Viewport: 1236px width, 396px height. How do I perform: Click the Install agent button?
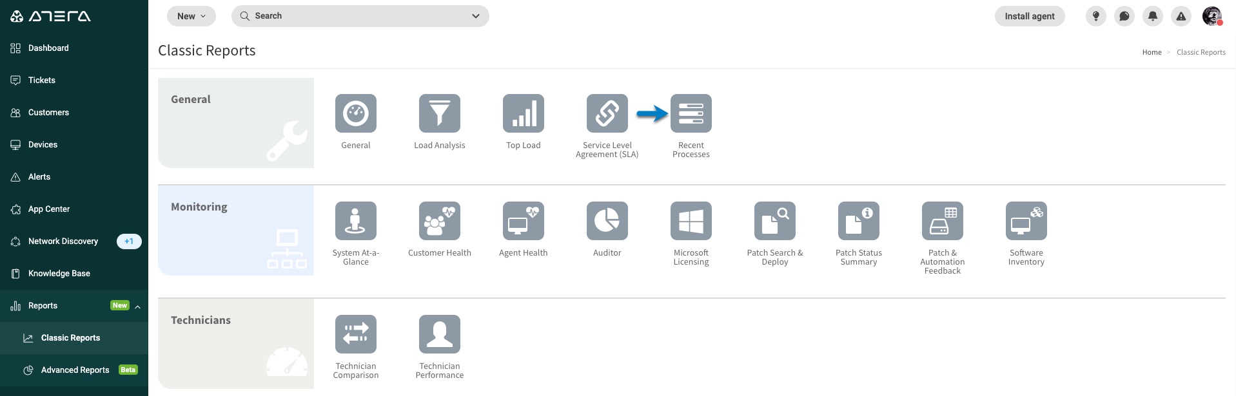tap(1029, 16)
